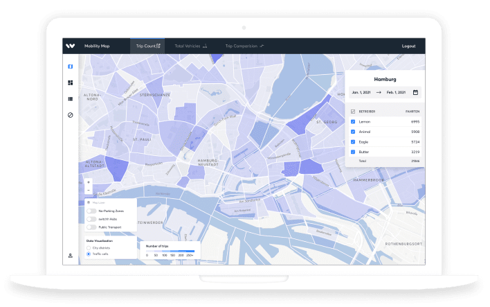Uncheck the Animal operator checkbox
The width and height of the screenshot is (490, 307).
coord(353,132)
